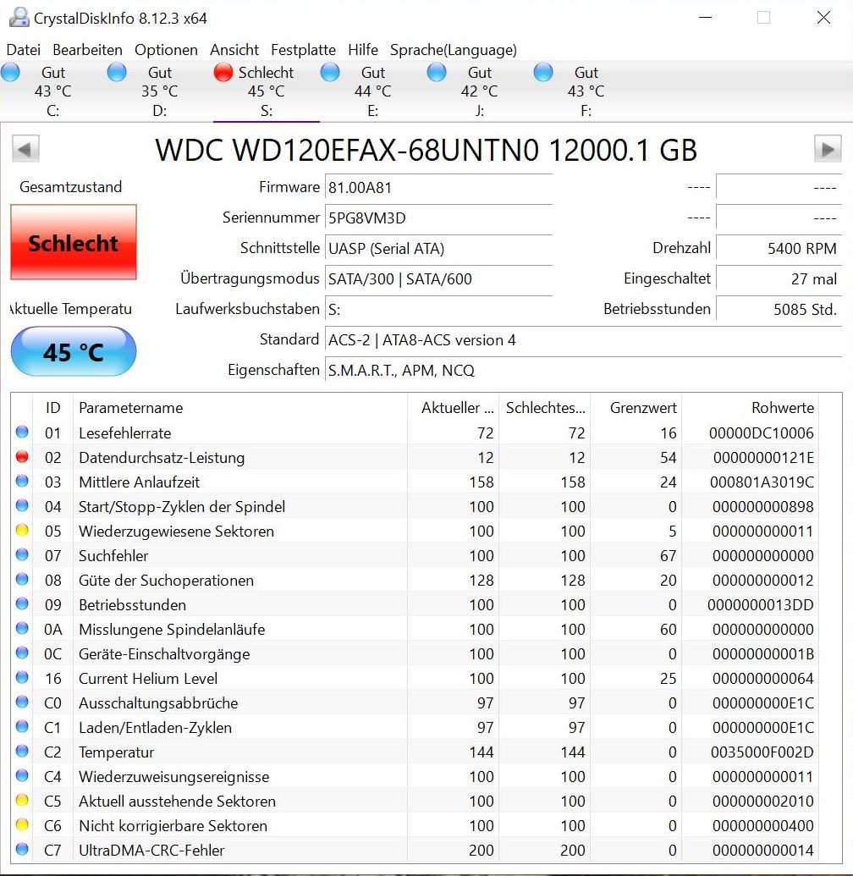853x876 pixels.
Task: Click the blue dot beside Current Helium Level
Action: [23, 678]
